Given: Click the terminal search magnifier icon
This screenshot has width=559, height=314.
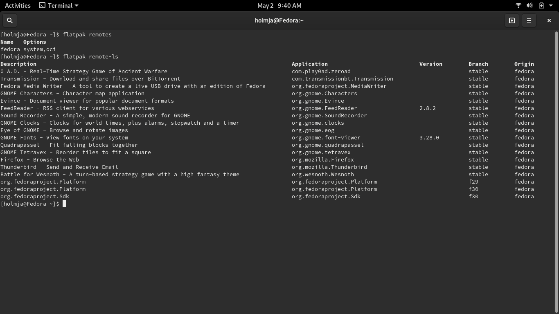Looking at the screenshot, I should [x=10, y=20].
